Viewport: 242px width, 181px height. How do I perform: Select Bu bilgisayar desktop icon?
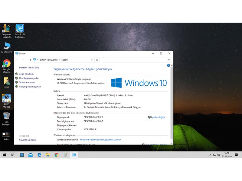pos(6,48)
